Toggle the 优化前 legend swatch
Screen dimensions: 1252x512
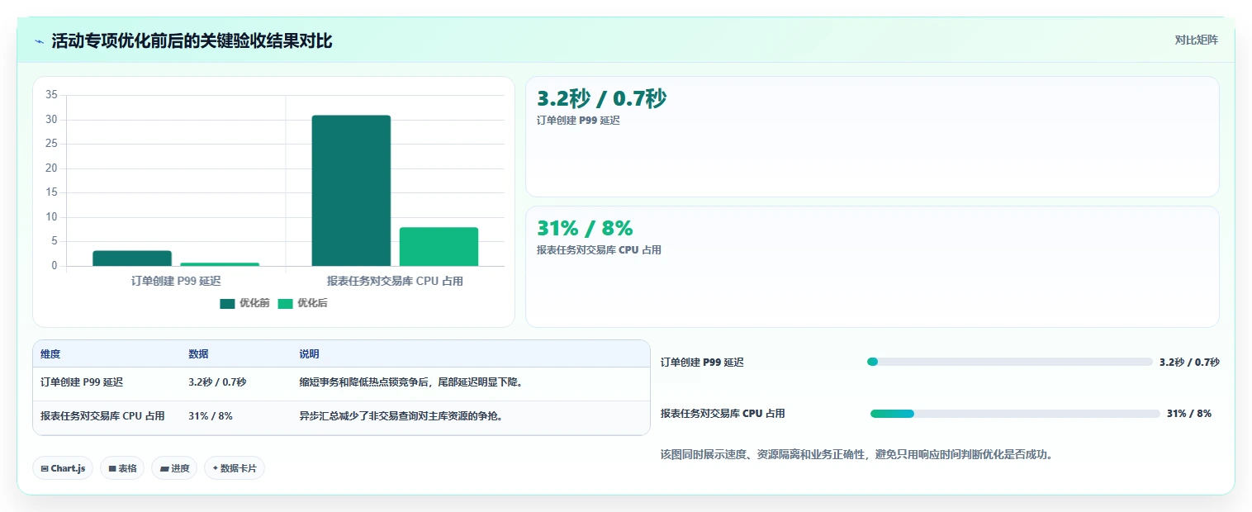point(228,303)
